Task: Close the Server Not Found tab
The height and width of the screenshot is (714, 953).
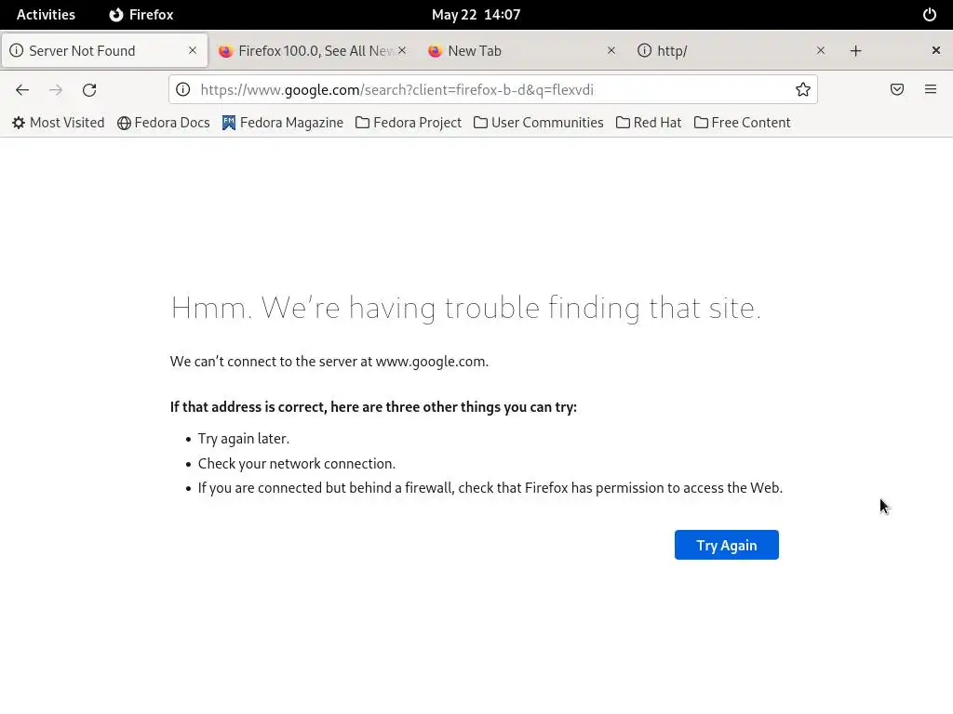Action: point(193,50)
